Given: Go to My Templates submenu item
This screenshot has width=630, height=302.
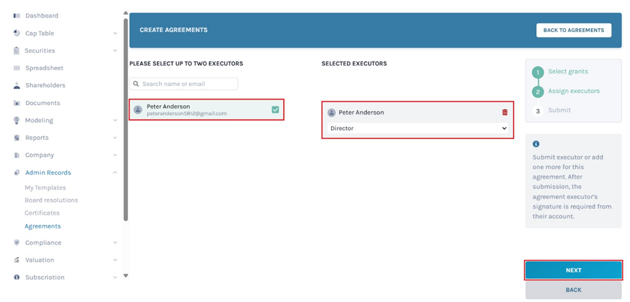Looking at the screenshot, I should point(45,188).
